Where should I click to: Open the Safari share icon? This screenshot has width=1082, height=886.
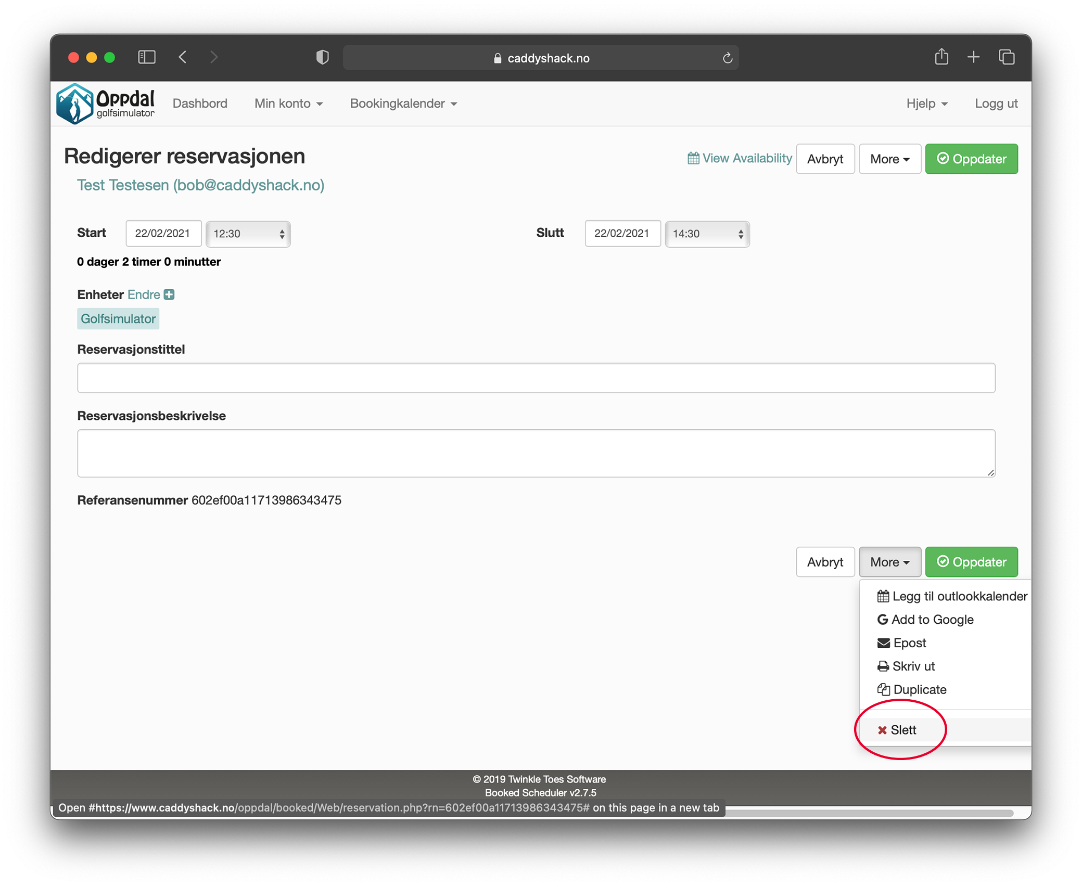[940, 57]
